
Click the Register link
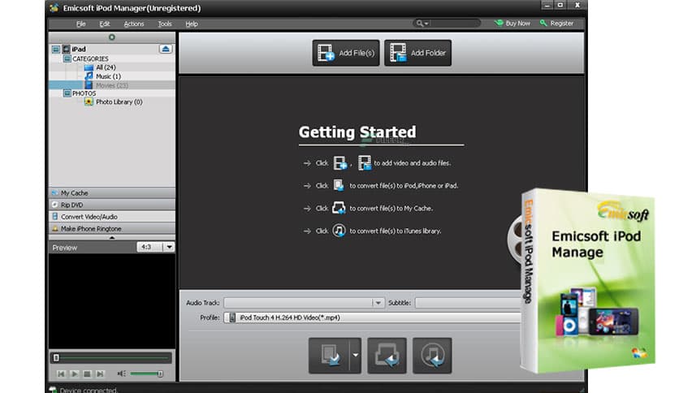pos(557,24)
